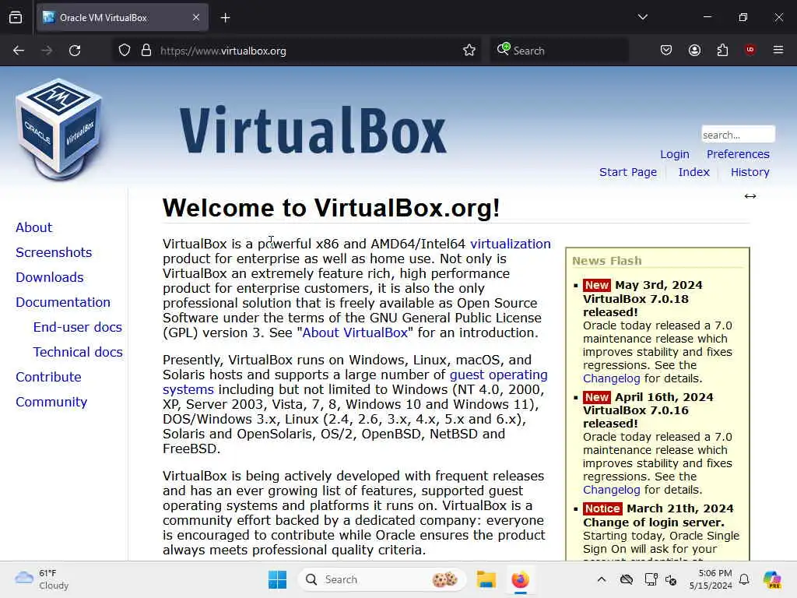Click the 'Welcome to VirtualBox.org!' heading

point(332,208)
